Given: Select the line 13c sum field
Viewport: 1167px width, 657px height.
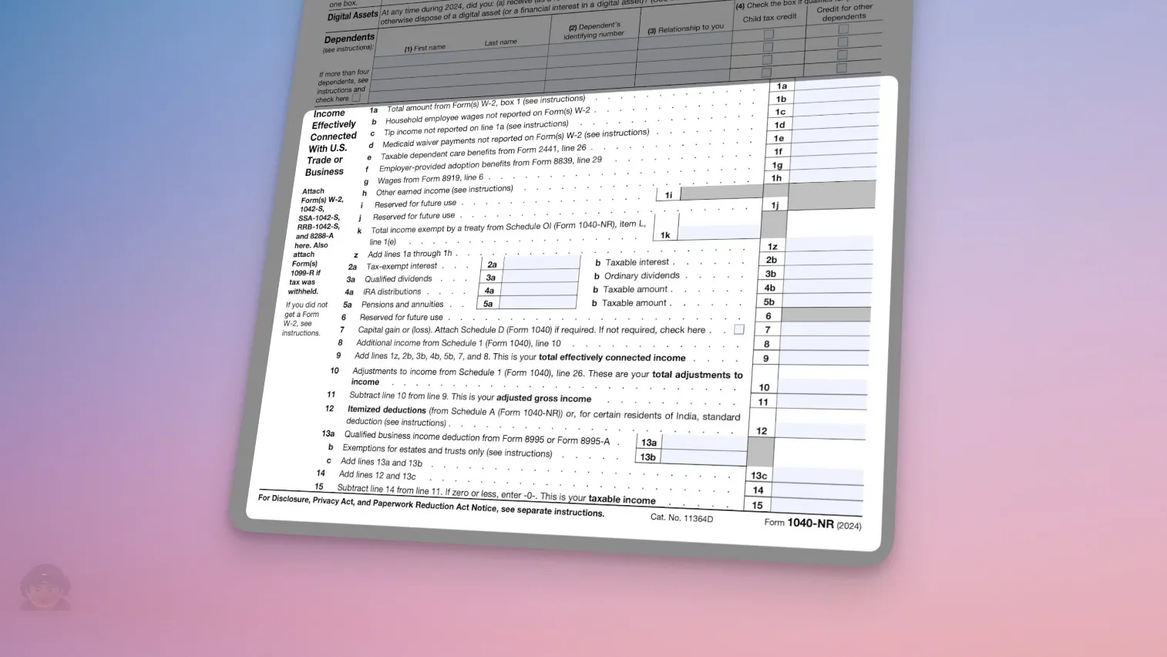Looking at the screenshot, I should pos(817,476).
